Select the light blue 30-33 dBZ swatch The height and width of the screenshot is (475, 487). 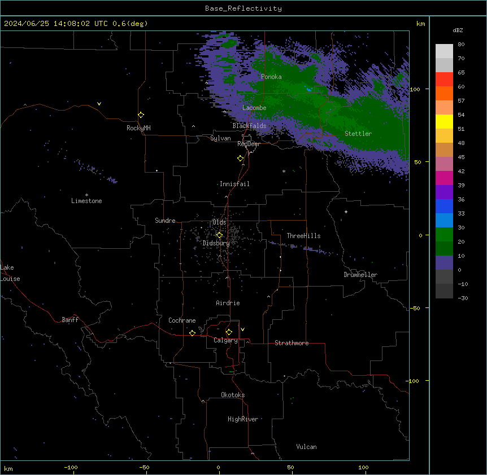[x=444, y=221]
